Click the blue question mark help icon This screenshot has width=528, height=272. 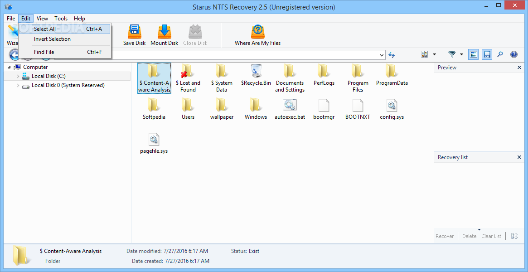click(x=514, y=54)
